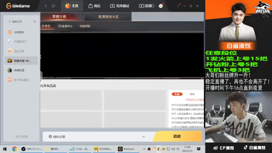The image size is (272, 153).
Task: Click the yellow 启动 launch button
Action: point(177,136)
